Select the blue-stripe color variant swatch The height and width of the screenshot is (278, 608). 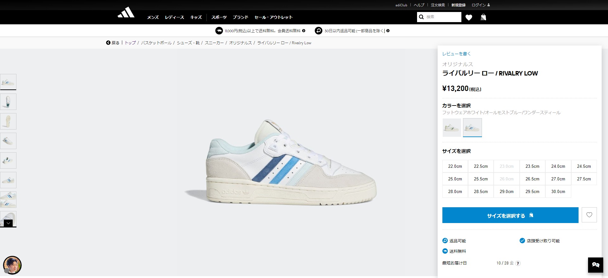[472, 128]
